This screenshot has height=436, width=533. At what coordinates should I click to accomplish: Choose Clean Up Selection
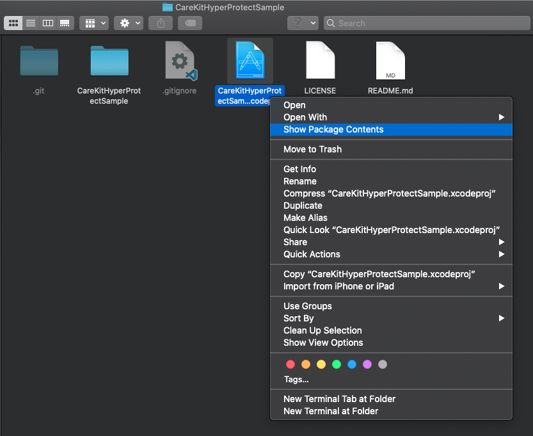click(391, 330)
